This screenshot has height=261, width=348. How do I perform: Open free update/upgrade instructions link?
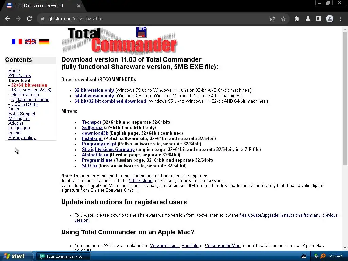[x=289, y=215]
